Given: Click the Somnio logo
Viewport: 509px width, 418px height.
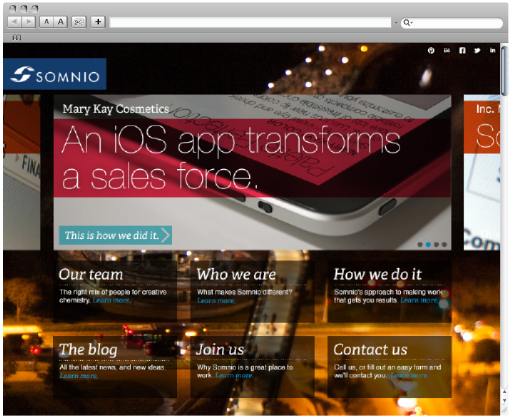Looking at the screenshot, I should coord(55,74).
